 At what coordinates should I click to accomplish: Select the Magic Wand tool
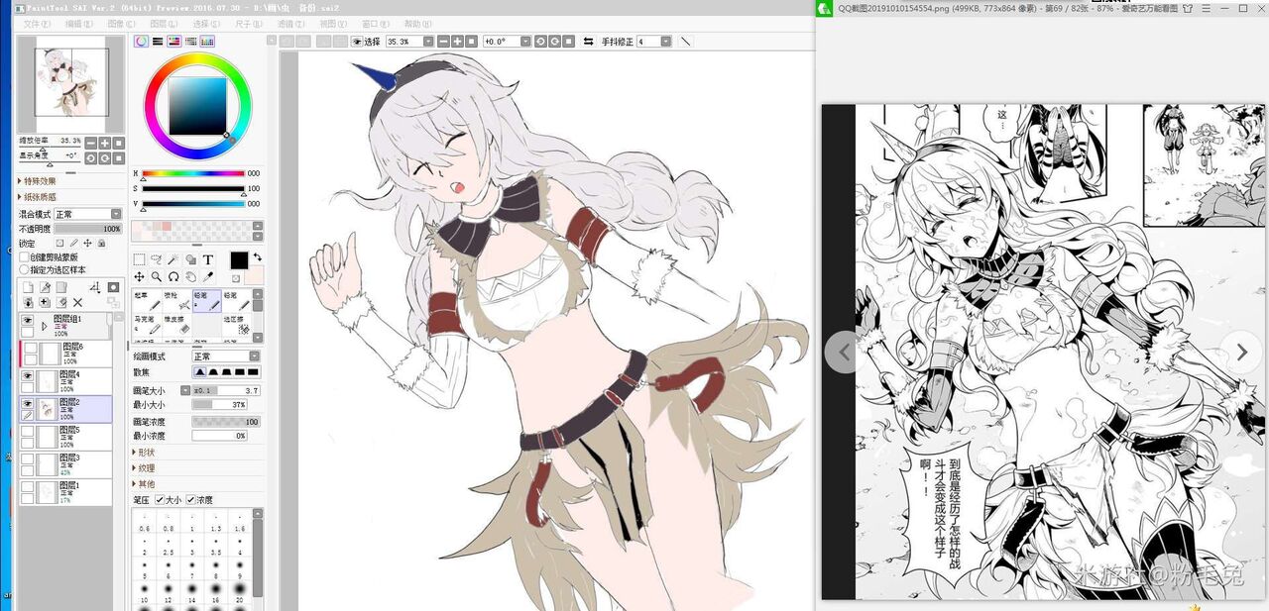coord(173,259)
